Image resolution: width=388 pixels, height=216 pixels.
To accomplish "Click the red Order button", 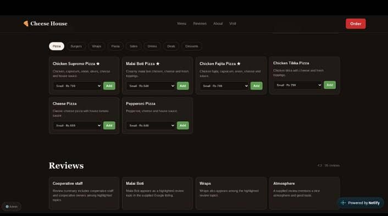I will pyautogui.click(x=356, y=24).
